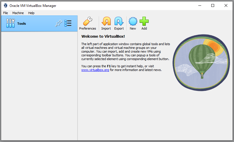This screenshot has height=142, width=234.
Task: Pin the Tools pane with pin icon
Action: [58, 24]
